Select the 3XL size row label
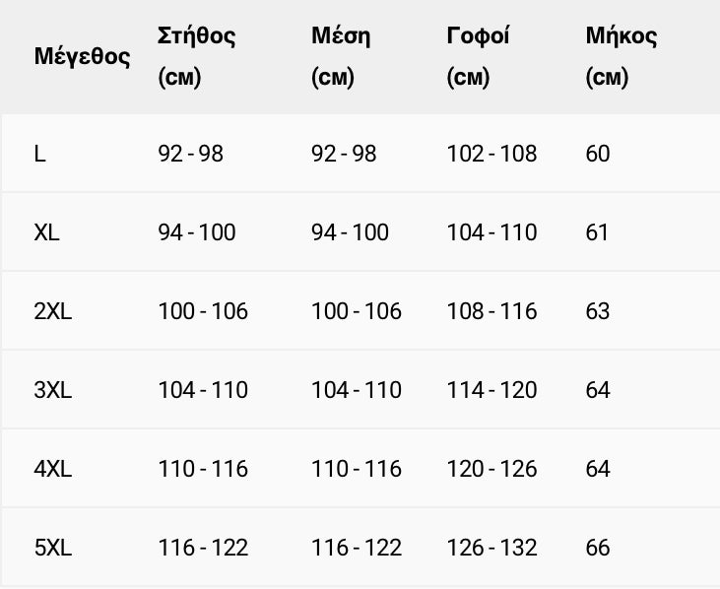720x589 pixels. (x=53, y=390)
